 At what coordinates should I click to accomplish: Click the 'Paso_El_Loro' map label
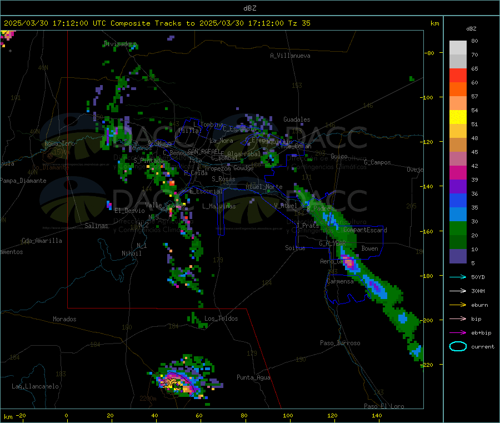pyautogui.click(x=384, y=406)
